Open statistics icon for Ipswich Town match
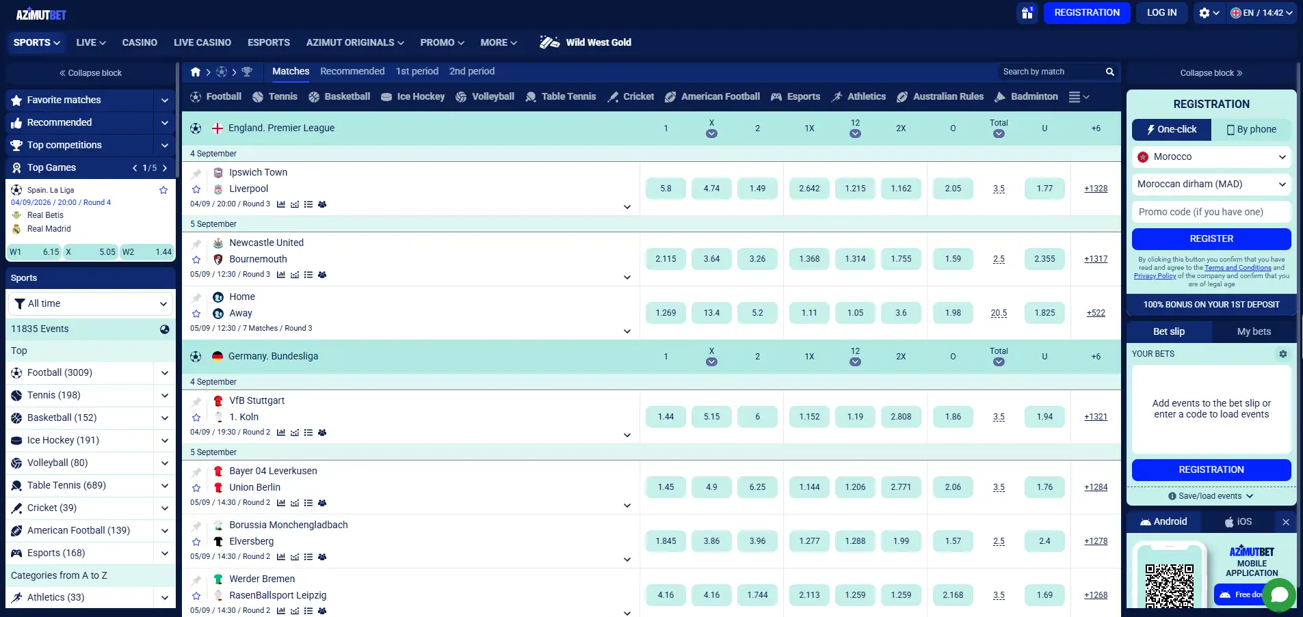Screen dimensions: 1303x617 (x=281, y=204)
